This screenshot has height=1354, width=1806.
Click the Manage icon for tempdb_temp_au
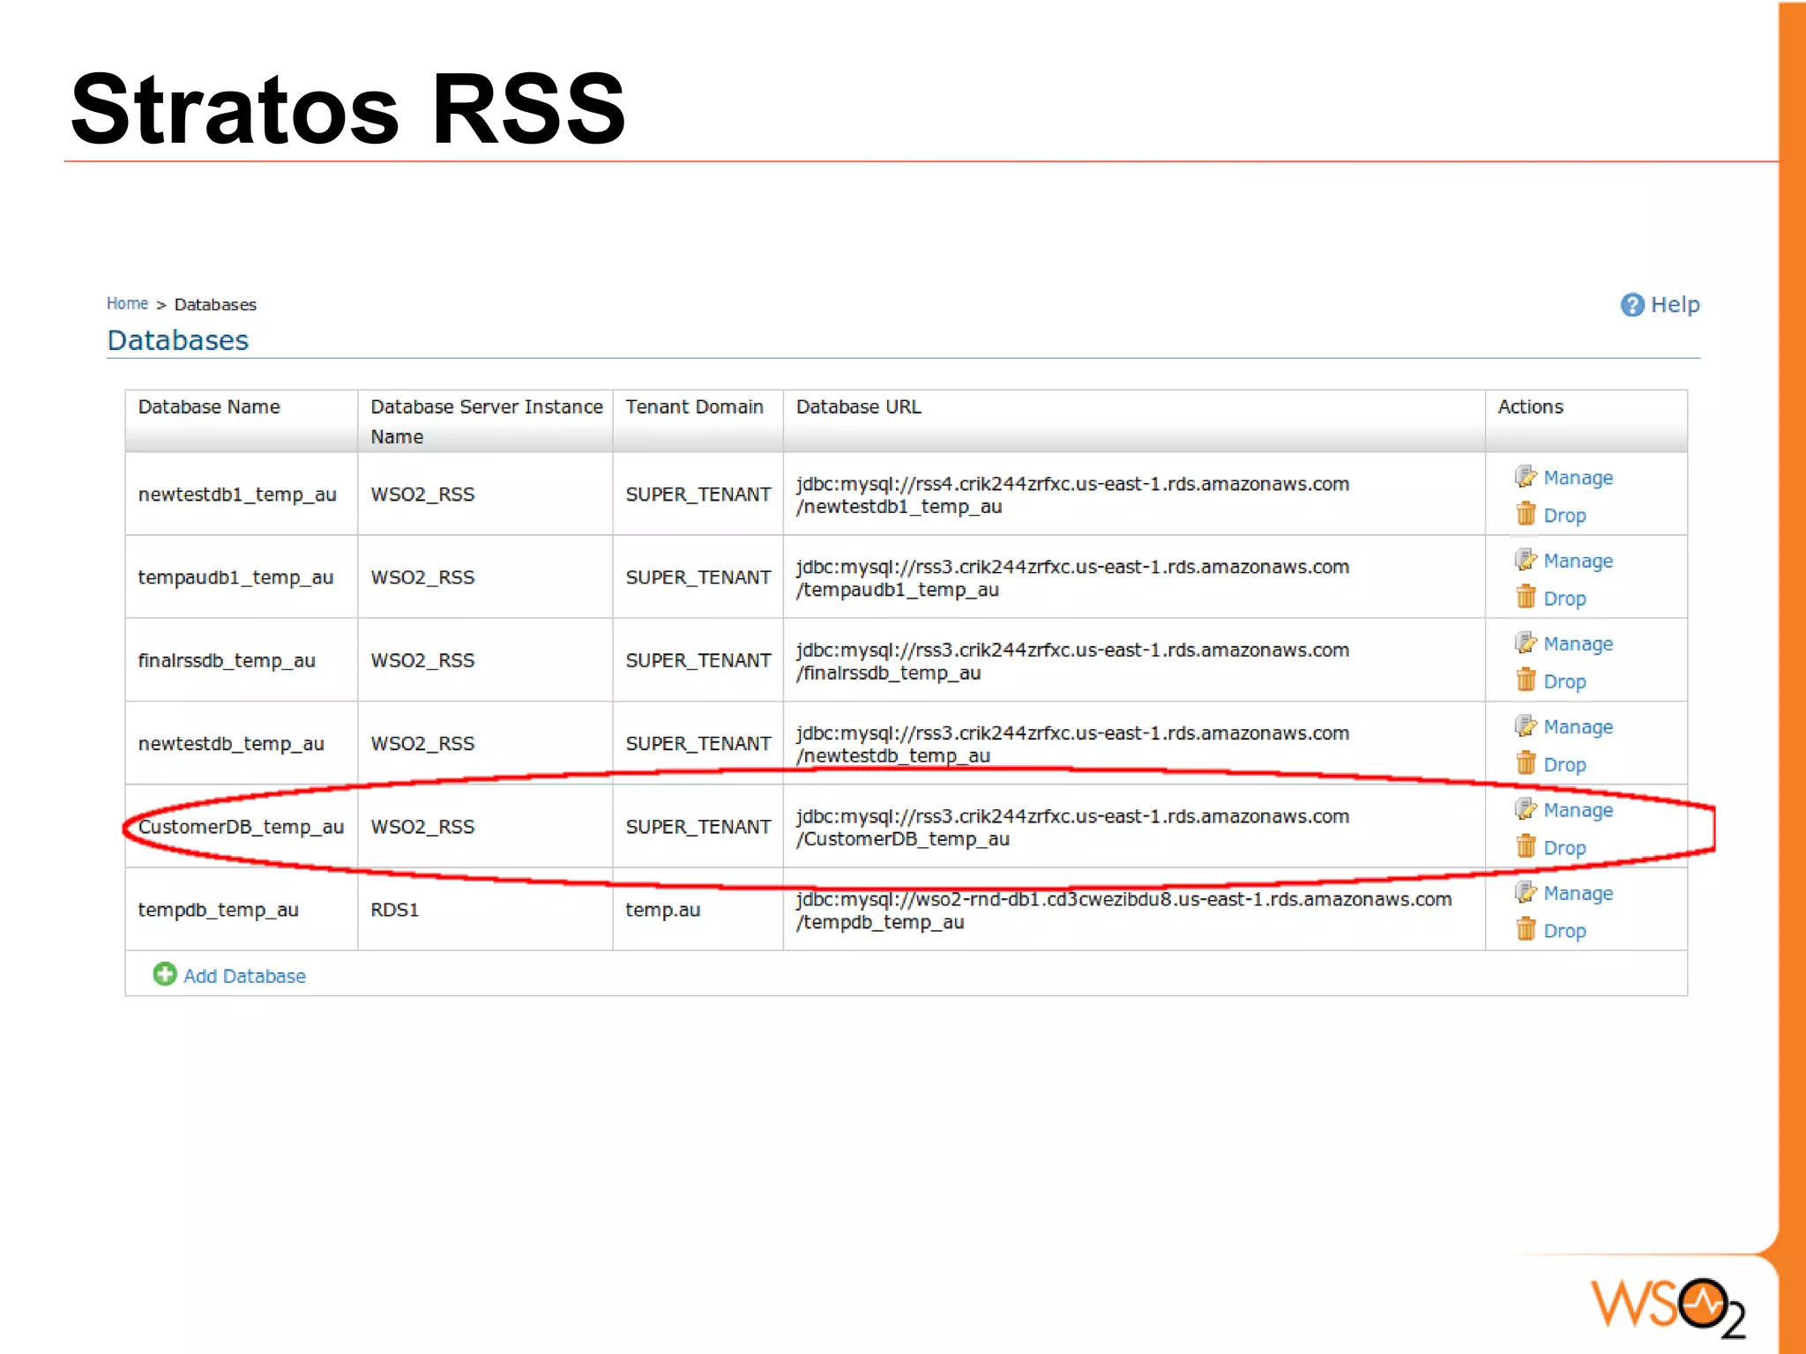1526,893
